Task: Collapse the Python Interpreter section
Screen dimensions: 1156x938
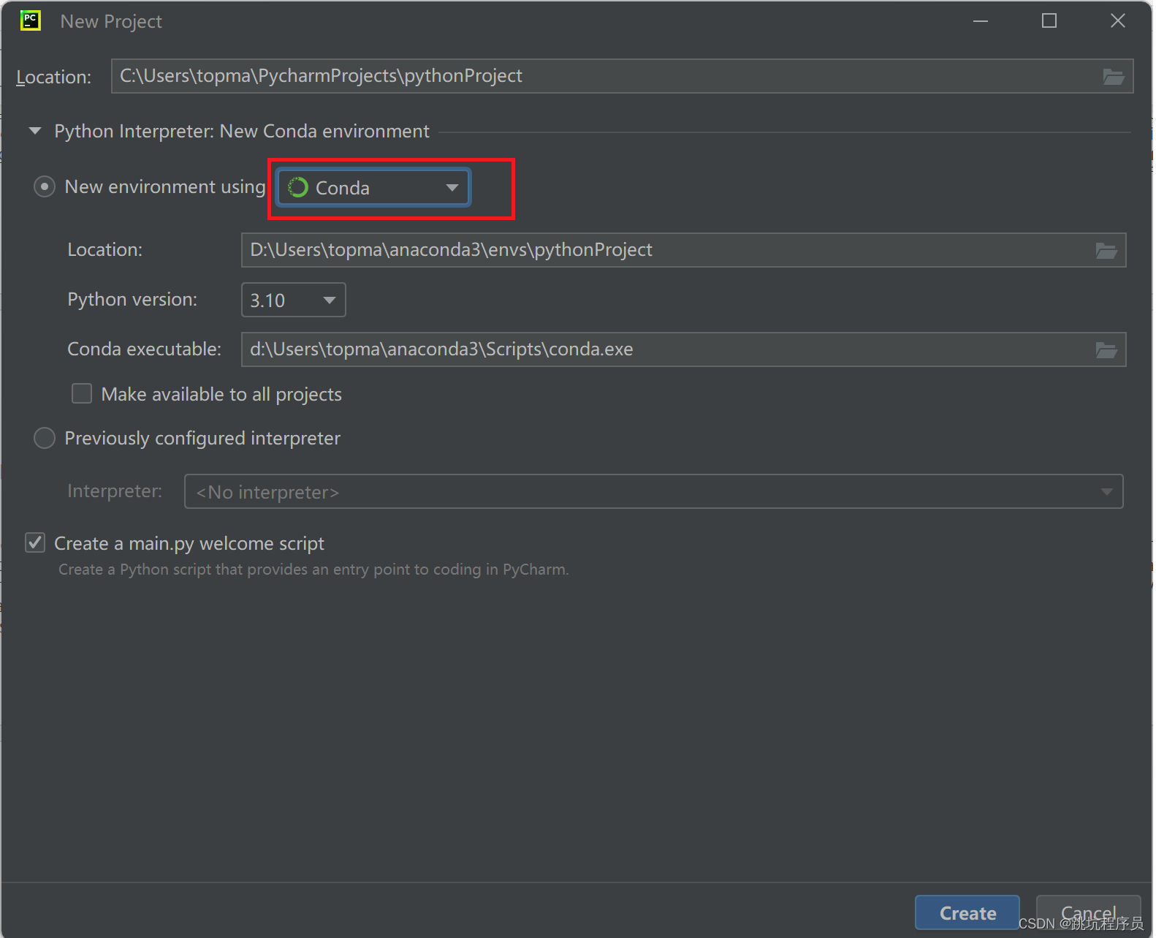Action: pos(34,132)
